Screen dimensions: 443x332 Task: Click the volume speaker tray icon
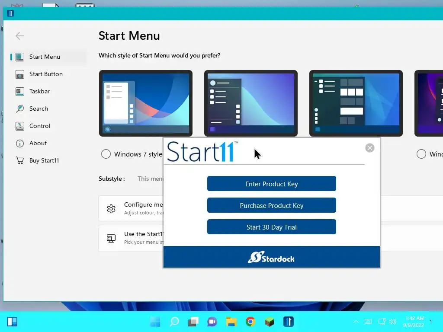coord(392,321)
